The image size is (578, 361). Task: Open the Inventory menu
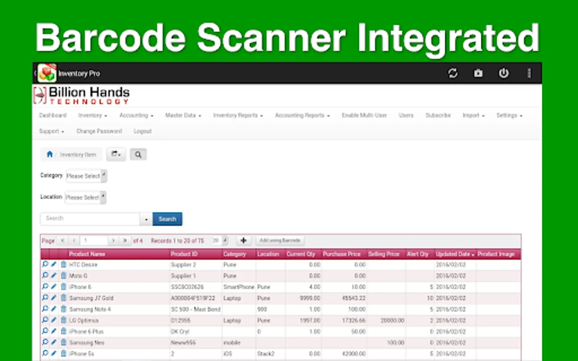pos(93,116)
